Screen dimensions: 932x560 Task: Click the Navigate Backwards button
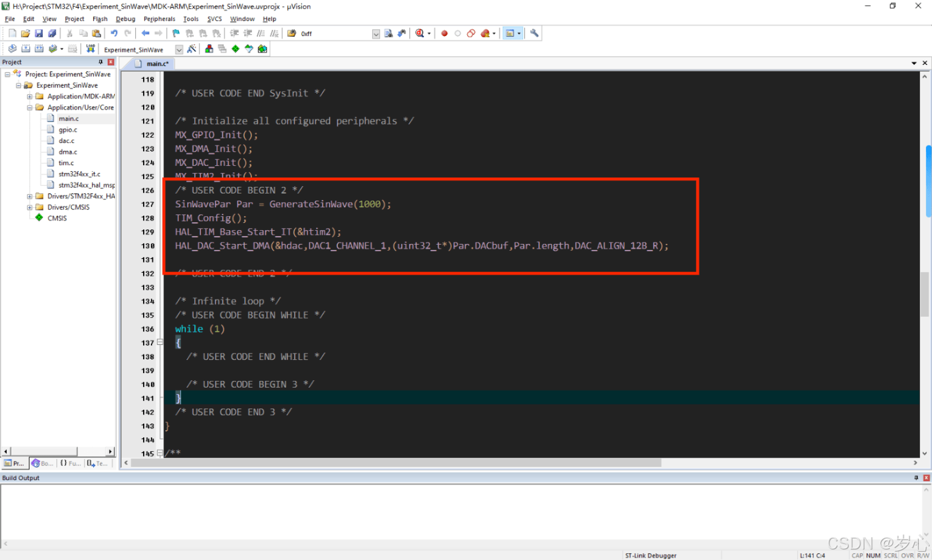click(x=144, y=33)
